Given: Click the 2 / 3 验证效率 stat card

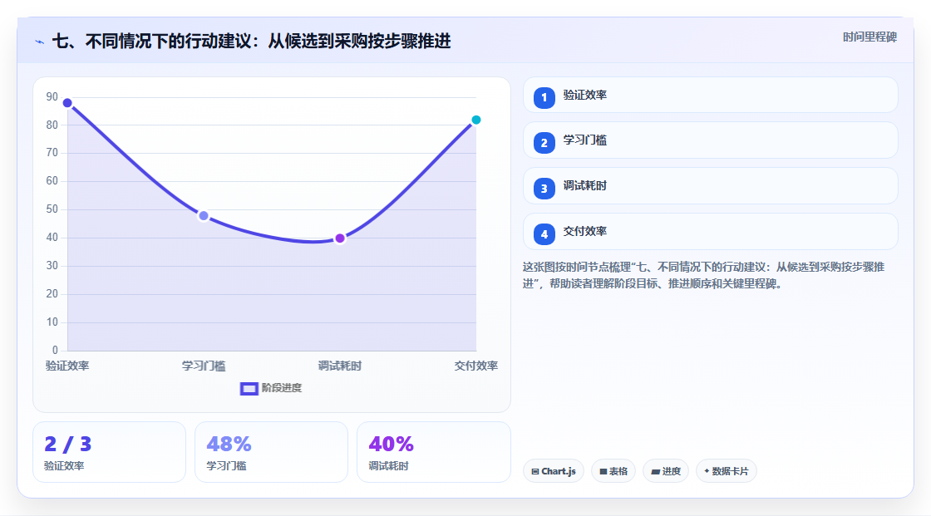Looking at the screenshot, I should tap(109, 452).
